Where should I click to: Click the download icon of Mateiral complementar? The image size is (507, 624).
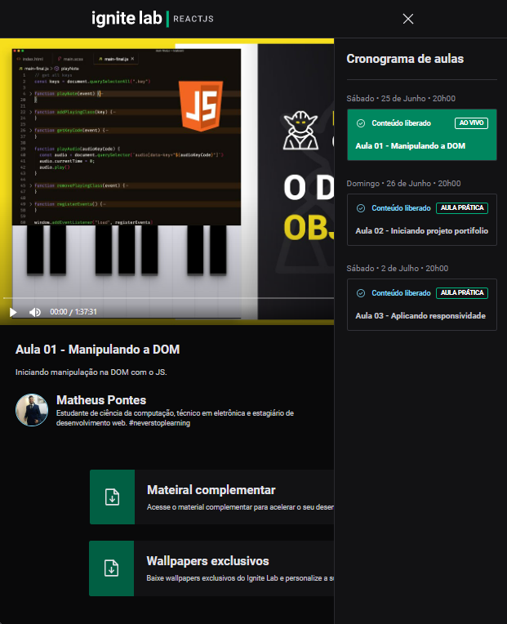(x=112, y=497)
